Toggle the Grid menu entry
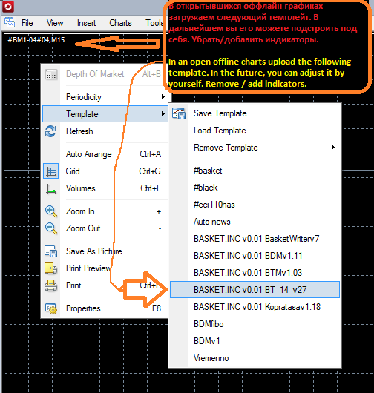374x393 pixels. point(105,171)
